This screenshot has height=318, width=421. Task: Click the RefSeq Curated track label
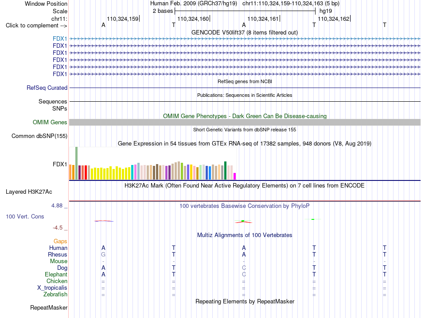pyautogui.click(x=47, y=88)
